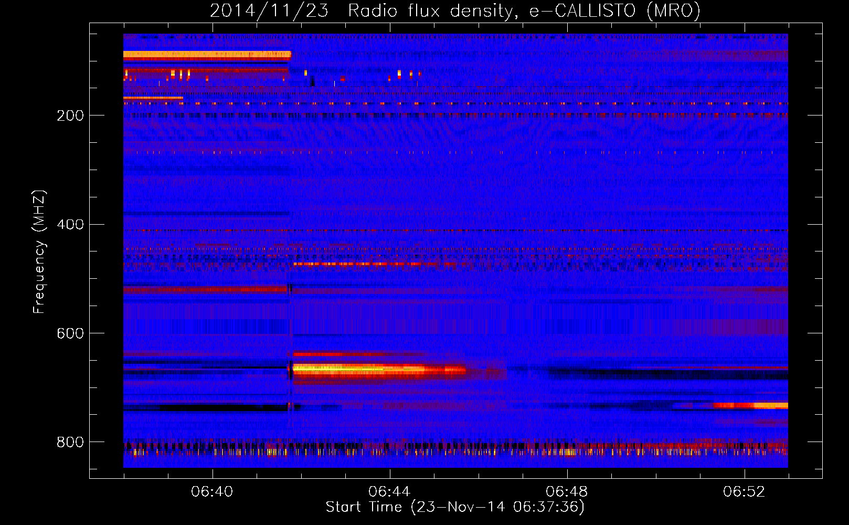Viewport: 849px width, 525px height.
Task: Click the '200' frequency tick label
Action: tap(70, 115)
